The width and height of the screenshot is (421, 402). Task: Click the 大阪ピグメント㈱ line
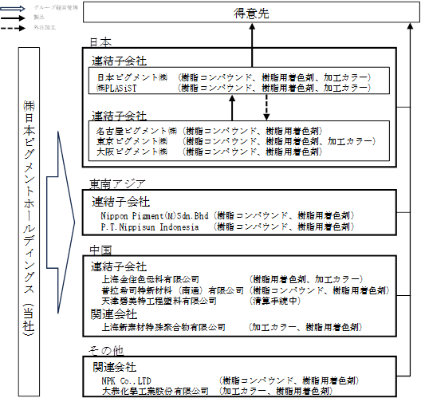209,152
